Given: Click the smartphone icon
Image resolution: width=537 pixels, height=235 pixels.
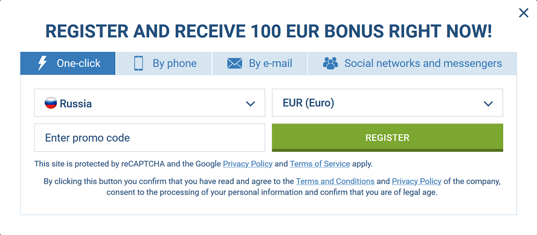Looking at the screenshot, I should click(138, 63).
